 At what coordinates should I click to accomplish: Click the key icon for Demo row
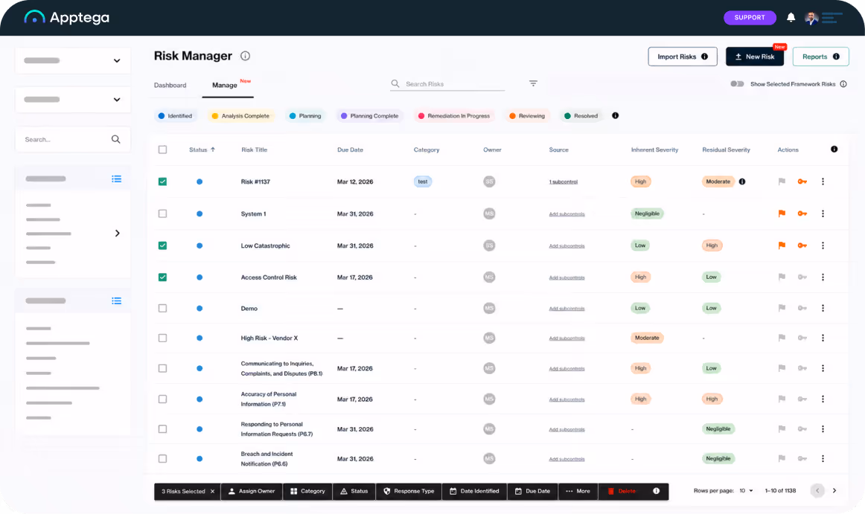(x=802, y=308)
